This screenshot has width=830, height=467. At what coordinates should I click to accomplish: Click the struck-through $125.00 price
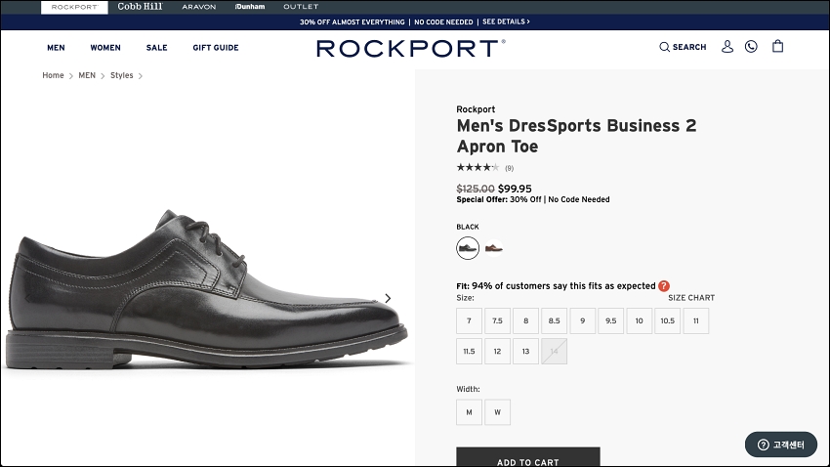click(476, 189)
